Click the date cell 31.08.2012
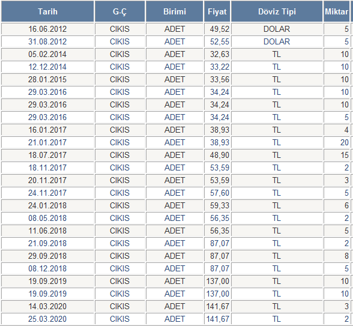The image size is (353, 326). click(47, 41)
